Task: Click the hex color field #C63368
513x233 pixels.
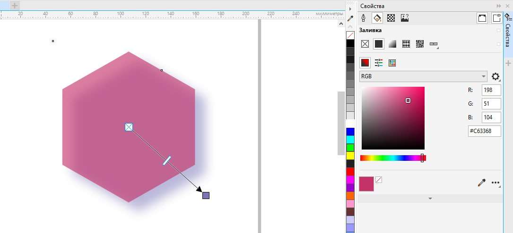Action: [x=485, y=131]
